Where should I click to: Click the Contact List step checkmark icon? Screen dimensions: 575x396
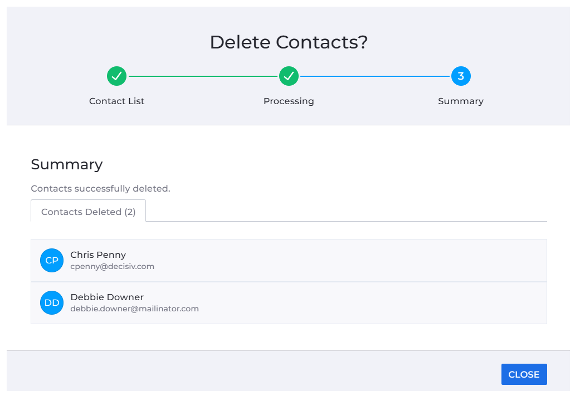pos(116,76)
